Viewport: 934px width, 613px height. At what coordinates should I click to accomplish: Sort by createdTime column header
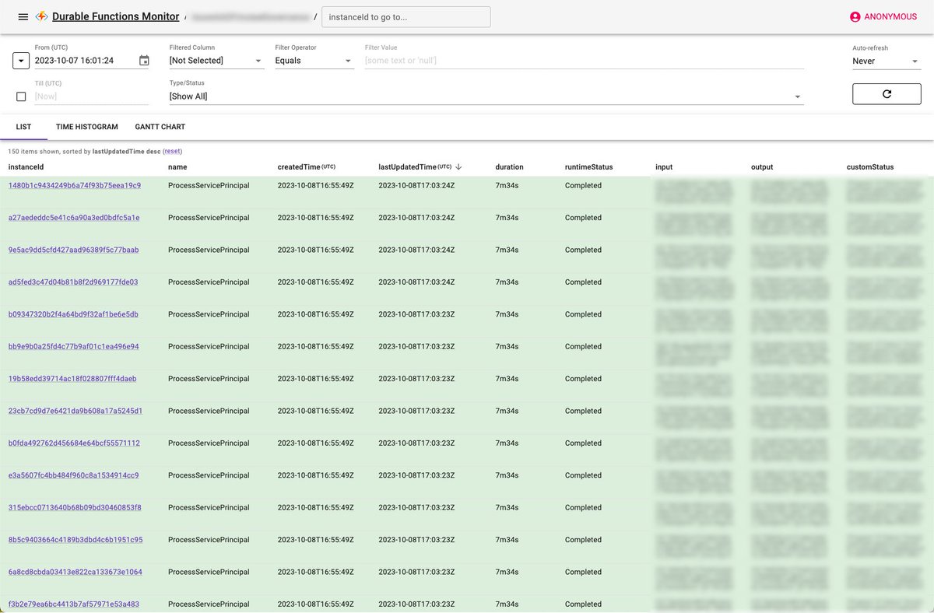[307, 166]
